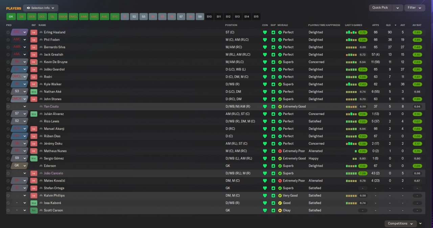Toggle the picked checkbox for Kevin De Bruyne
Screen dimensions: 433x228
point(8,62)
